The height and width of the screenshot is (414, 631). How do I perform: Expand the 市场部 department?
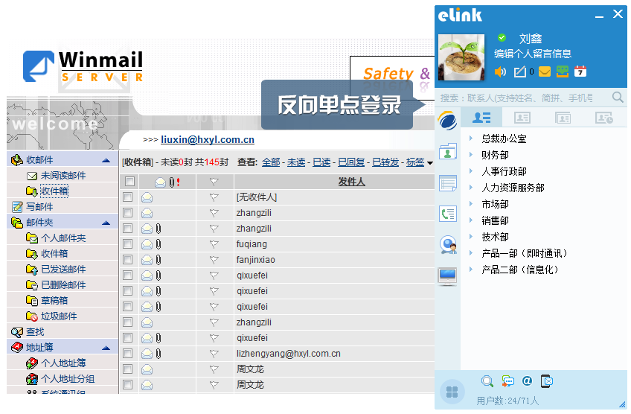(470, 204)
